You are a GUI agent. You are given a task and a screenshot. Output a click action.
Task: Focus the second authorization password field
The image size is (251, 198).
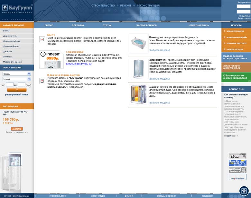tap(244, 12)
